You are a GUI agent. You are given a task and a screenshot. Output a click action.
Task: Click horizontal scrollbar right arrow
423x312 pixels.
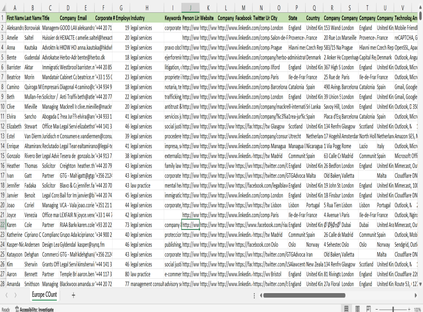pos(416,295)
